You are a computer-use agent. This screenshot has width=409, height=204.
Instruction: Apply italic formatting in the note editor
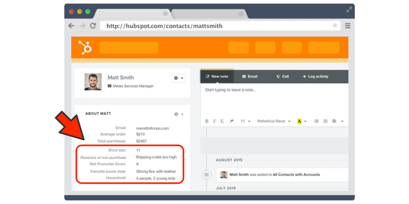click(x=214, y=121)
